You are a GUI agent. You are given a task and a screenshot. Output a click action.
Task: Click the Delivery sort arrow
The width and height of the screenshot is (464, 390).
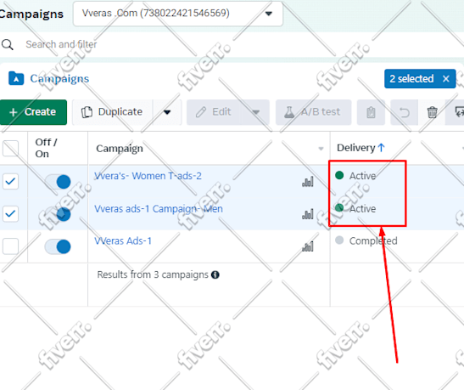click(381, 148)
